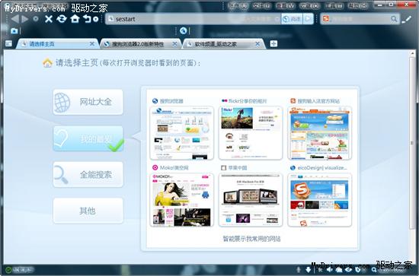Open the 搜狗浏览器 site thumbnail
Image resolution: width=419 pixels, height=276 pixels.
(182, 133)
